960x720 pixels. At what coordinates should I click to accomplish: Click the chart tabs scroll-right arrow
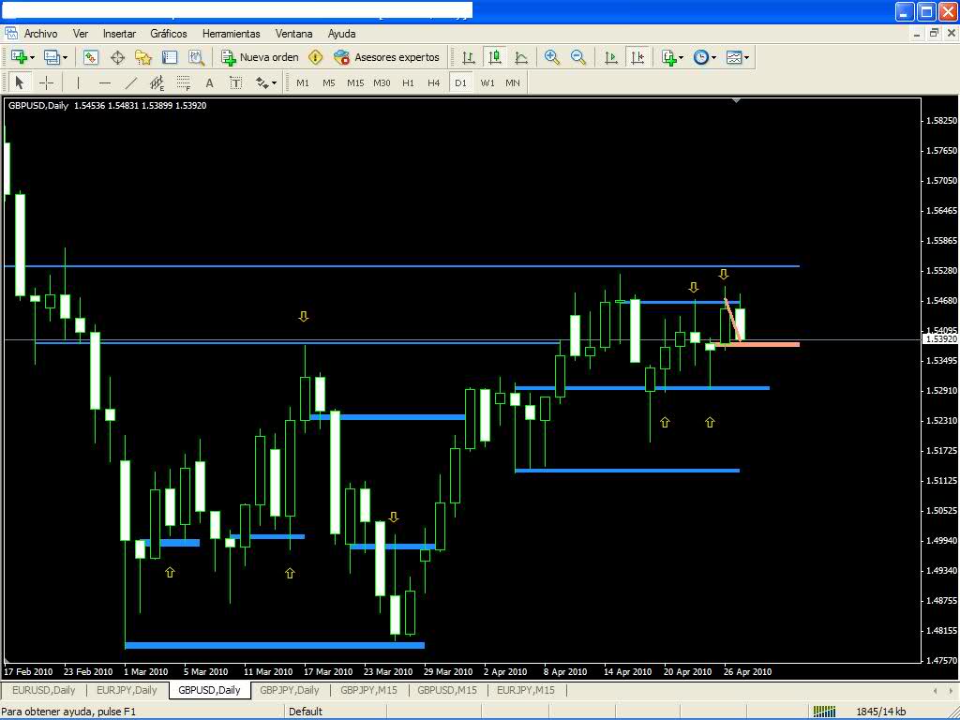click(x=951, y=691)
